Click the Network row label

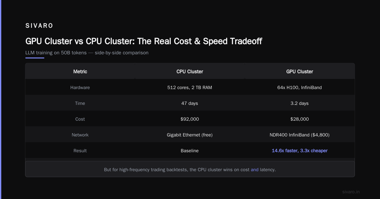click(80, 135)
